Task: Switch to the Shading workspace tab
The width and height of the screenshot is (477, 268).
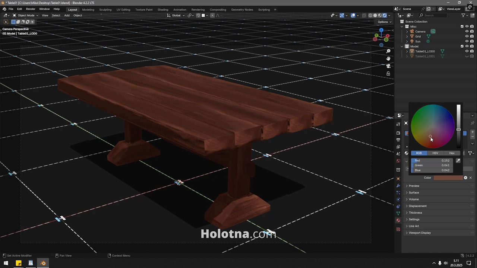Action: tap(163, 10)
